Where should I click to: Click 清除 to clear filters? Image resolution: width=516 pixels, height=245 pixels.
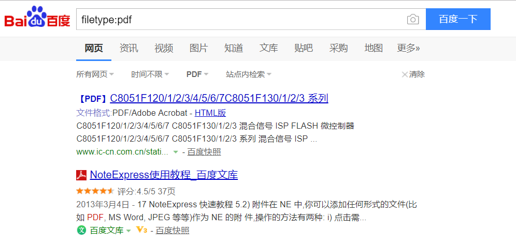[x=417, y=74]
